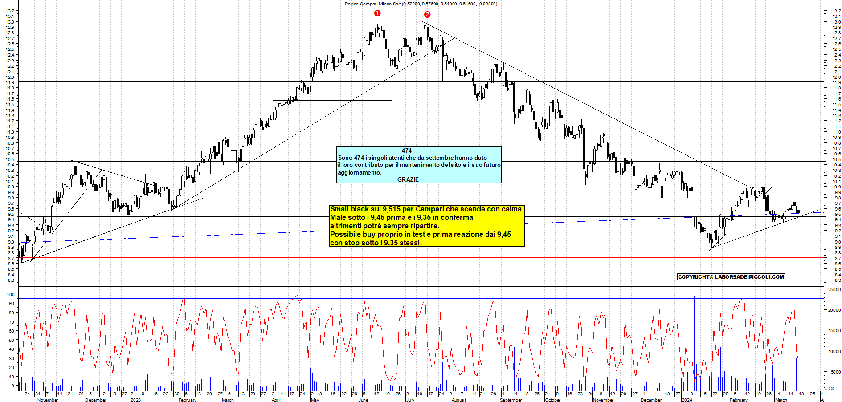Click the 15000 volume scale label

[x=834, y=331]
